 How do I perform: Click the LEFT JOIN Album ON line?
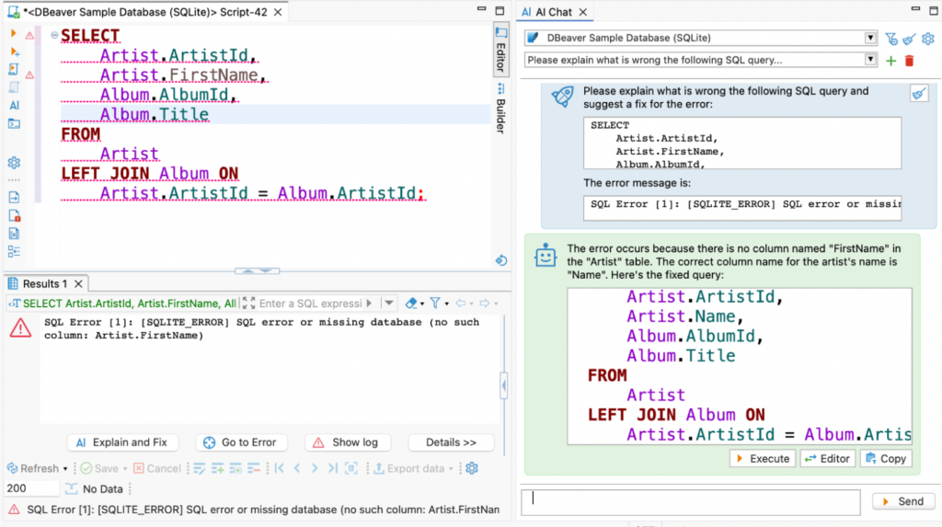coord(150,173)
